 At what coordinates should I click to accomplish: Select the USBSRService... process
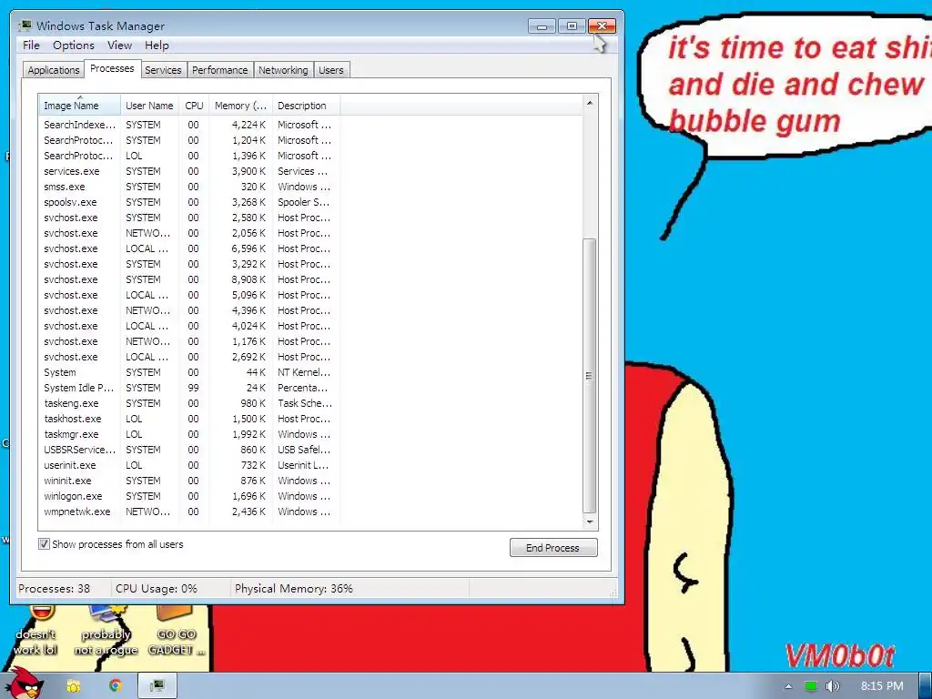(189, 450)
